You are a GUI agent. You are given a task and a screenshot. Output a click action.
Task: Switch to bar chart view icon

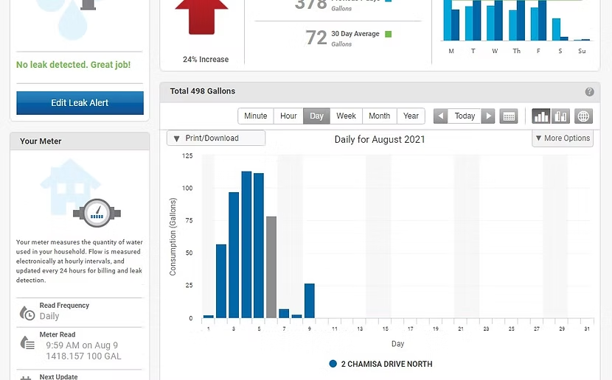(x=541, y=116)
